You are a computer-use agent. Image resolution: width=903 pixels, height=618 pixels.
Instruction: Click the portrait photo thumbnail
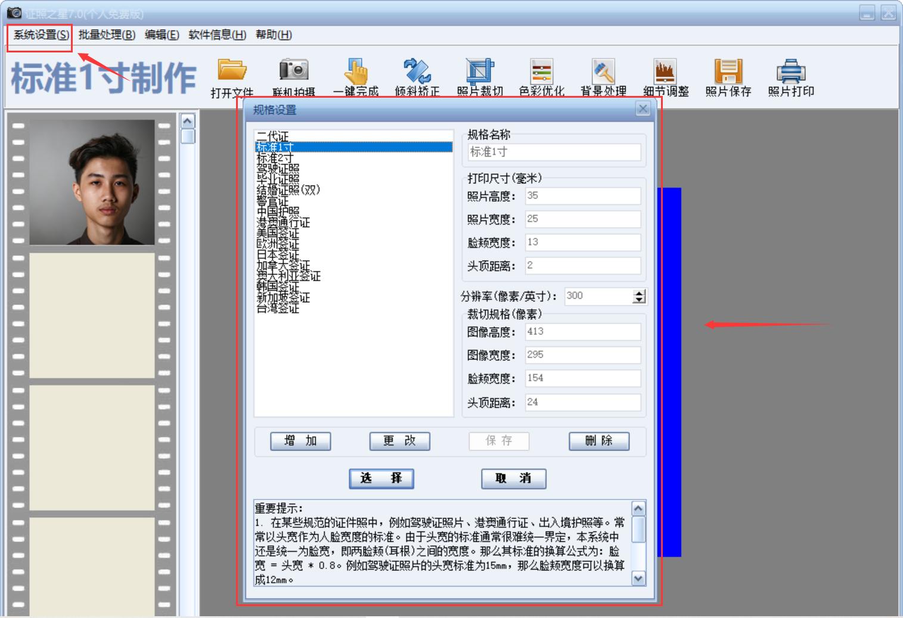tap(92, 181)
